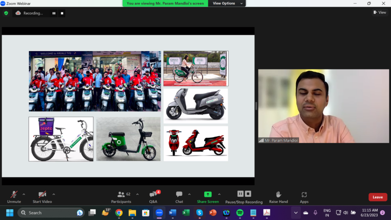Click the green Share Screen icon
391x220 pixels.
click(x=208, y=194)
